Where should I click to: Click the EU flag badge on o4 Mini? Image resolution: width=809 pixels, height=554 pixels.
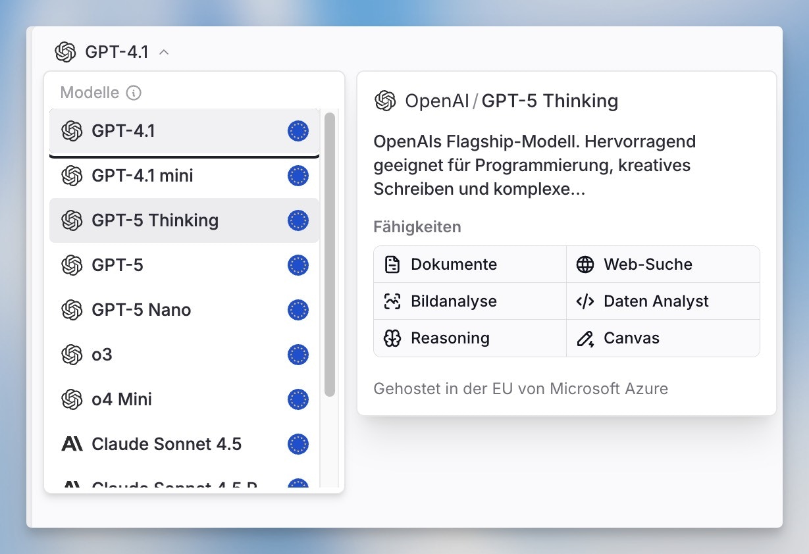[298, 399]
